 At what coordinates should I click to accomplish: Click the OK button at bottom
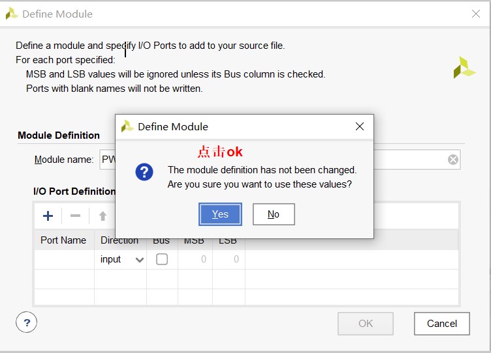pyautogui.click(x=366, y=324)
